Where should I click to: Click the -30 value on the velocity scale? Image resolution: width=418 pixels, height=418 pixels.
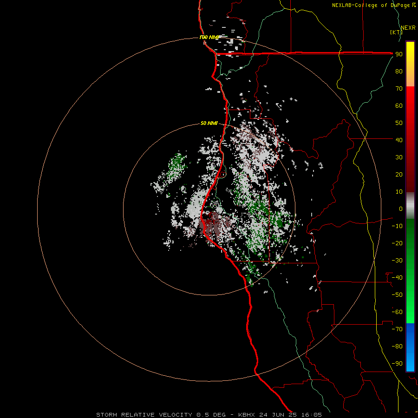tap(397, 261)
